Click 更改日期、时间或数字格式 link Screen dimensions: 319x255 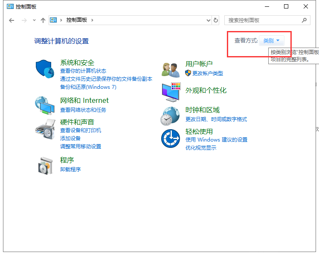click(216, 119)
